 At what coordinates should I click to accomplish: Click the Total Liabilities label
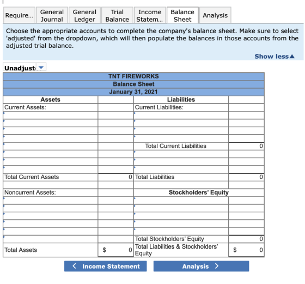point(155,177)
